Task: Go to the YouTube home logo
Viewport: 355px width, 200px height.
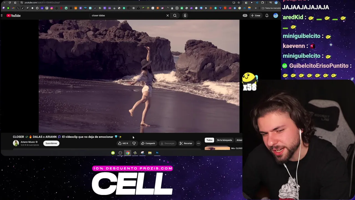Action: pos(14,16)
